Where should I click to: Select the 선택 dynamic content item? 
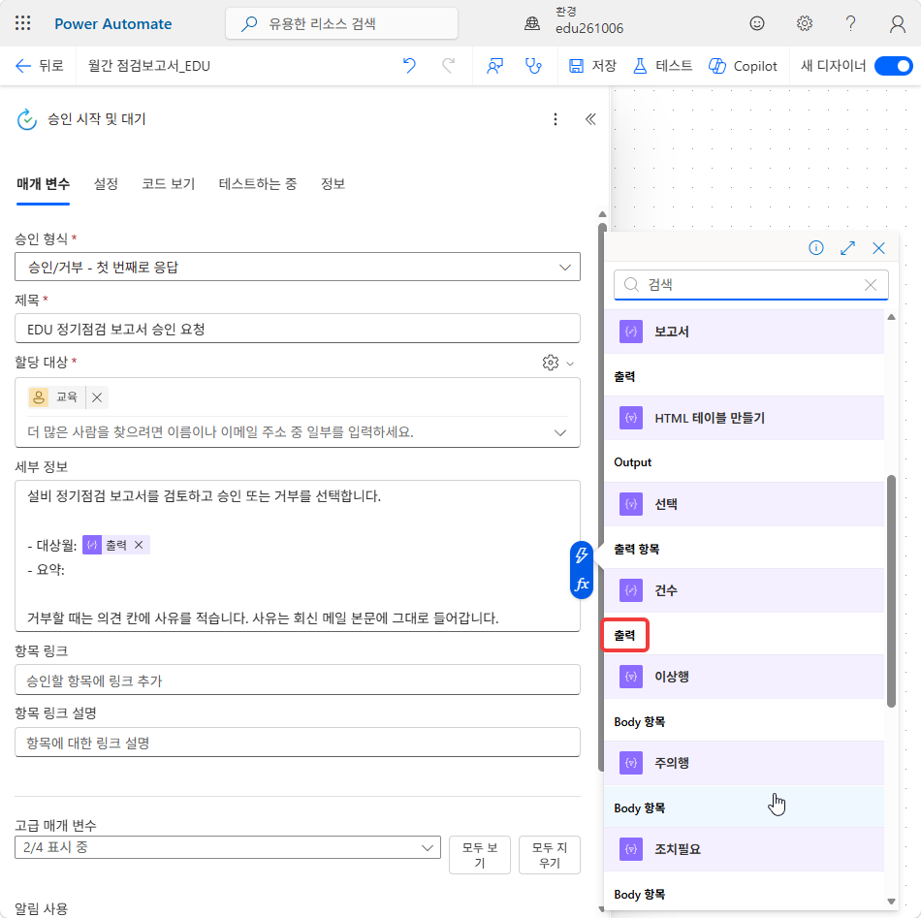pos(745,504)
